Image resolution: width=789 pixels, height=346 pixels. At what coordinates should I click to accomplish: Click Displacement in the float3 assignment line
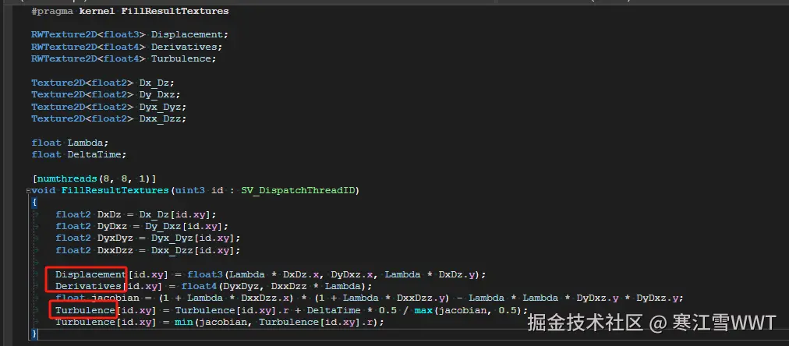click(90, 274)
